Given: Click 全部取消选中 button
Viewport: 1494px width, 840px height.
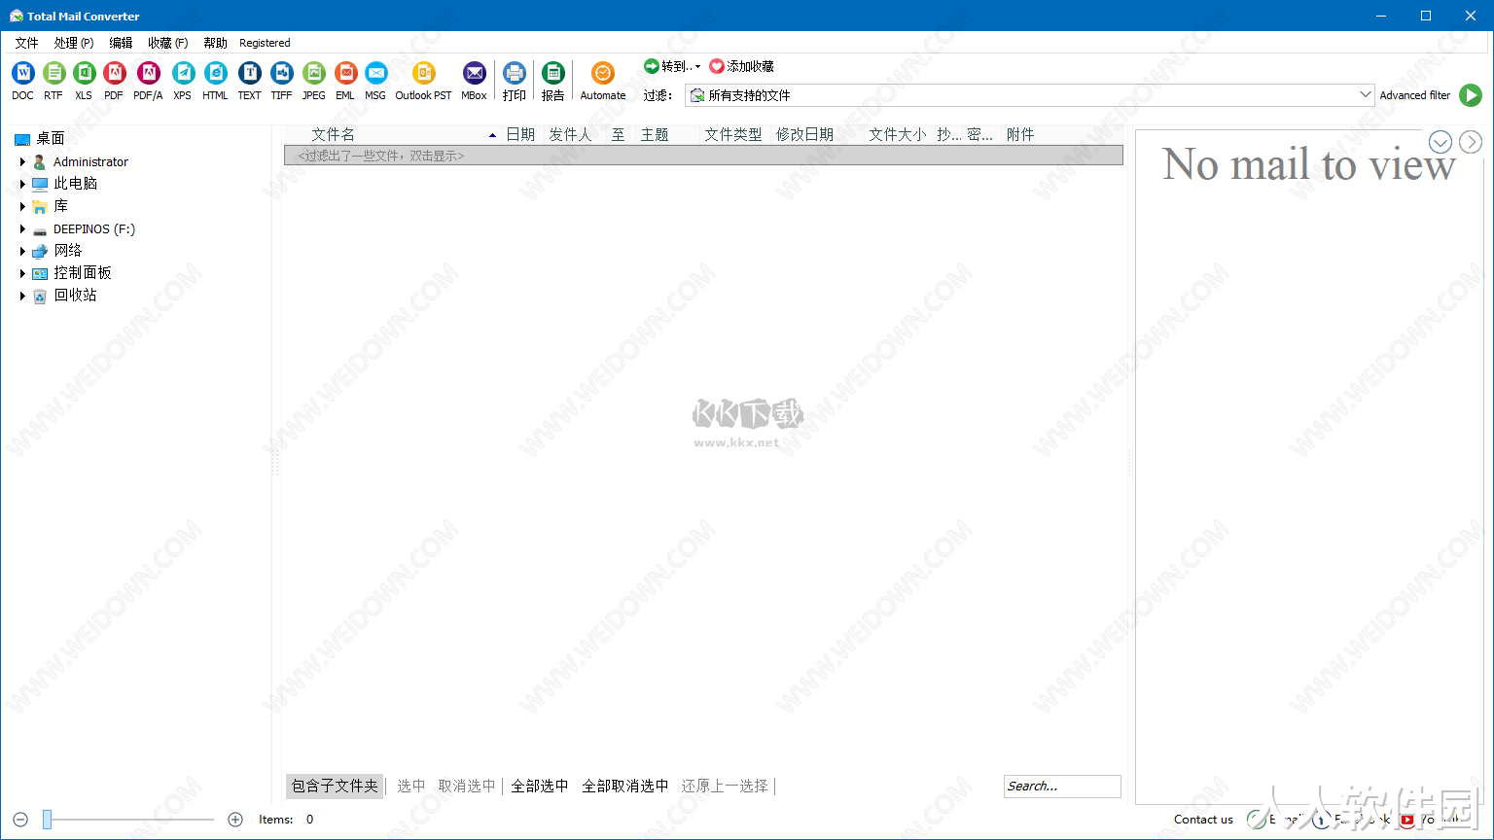Looking at the screenshot, I should [625, 786].
